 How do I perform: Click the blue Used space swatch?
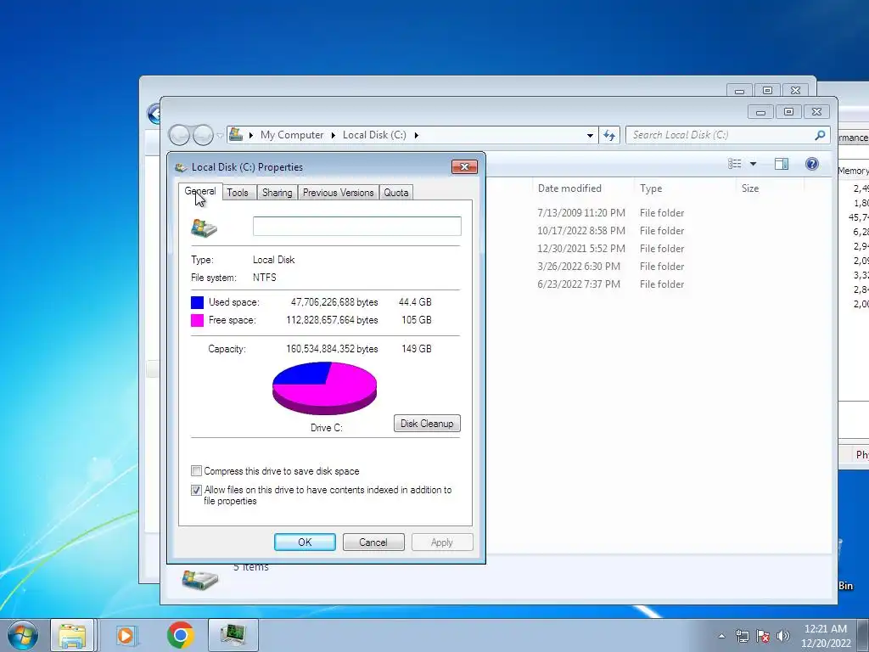[197, 302]
